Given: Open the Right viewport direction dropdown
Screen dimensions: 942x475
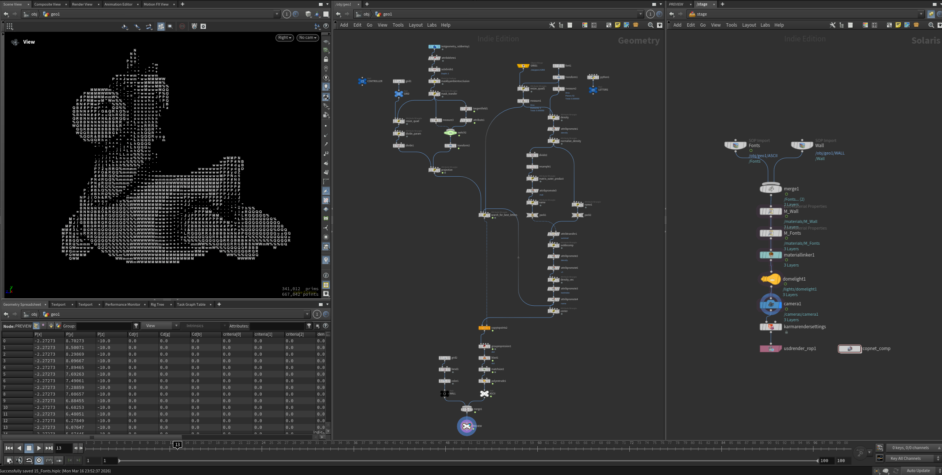Looking at the screenshot, I should click(285, 38).
